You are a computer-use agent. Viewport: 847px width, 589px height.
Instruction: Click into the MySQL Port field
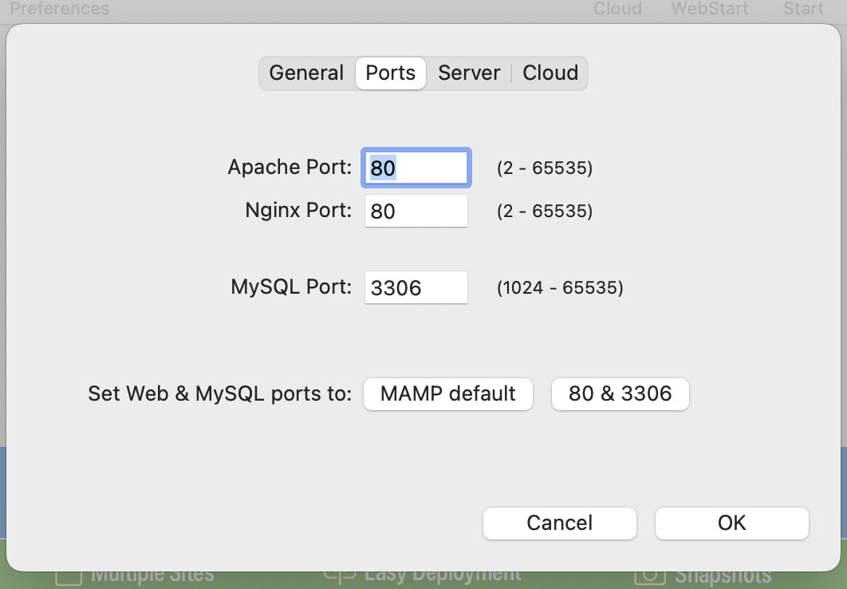(x=416, y=287)
